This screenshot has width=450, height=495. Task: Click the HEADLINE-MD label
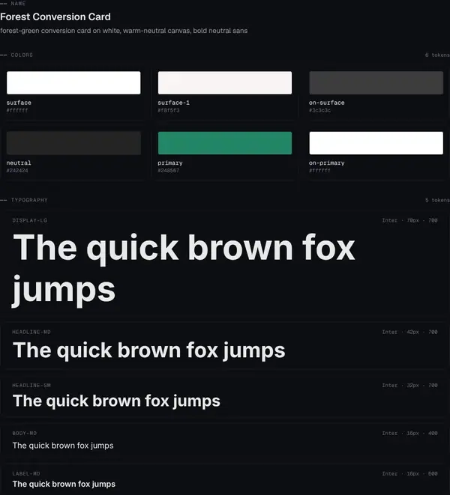31,332
